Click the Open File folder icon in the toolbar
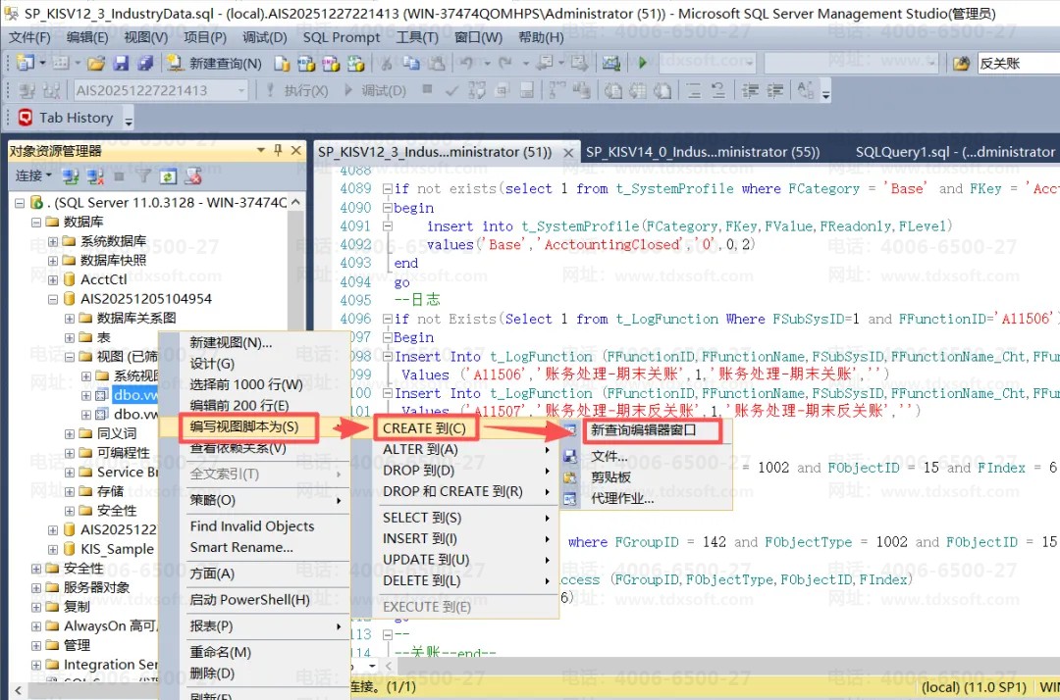 point(95,64)
